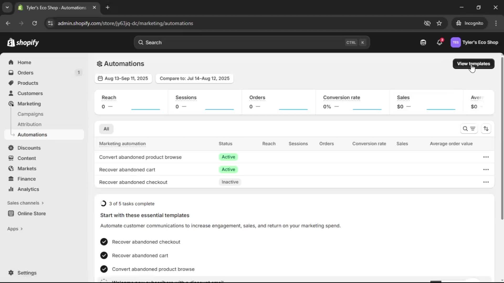Image resolution: width=504 pixels, height=283 pixels.
Task: Go to Attribution
Action: click(29, 124)
